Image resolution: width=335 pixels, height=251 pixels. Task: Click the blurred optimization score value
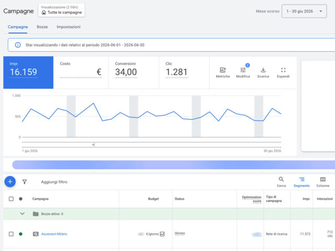[x=256, y=234]
